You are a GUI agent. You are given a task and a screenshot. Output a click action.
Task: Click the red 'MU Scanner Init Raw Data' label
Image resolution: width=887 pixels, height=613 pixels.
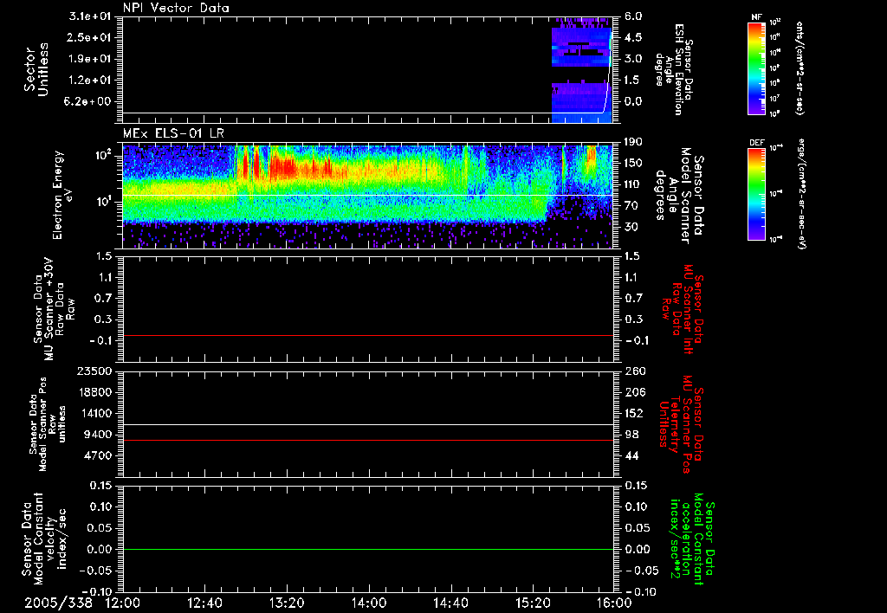click(682, 309)
